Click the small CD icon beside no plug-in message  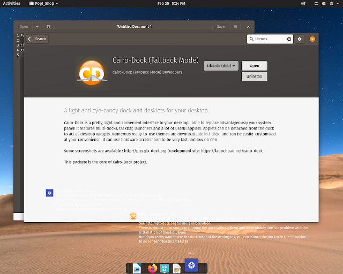133,216
